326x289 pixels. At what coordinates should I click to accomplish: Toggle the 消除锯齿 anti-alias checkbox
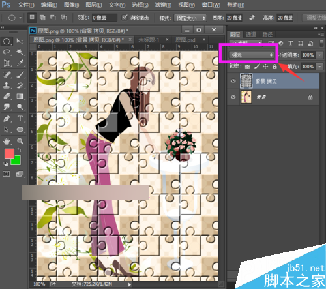[125, 18]
